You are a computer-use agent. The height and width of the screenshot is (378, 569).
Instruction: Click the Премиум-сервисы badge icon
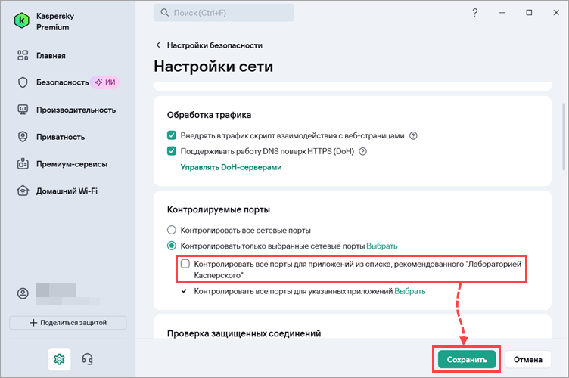[23, 164]
